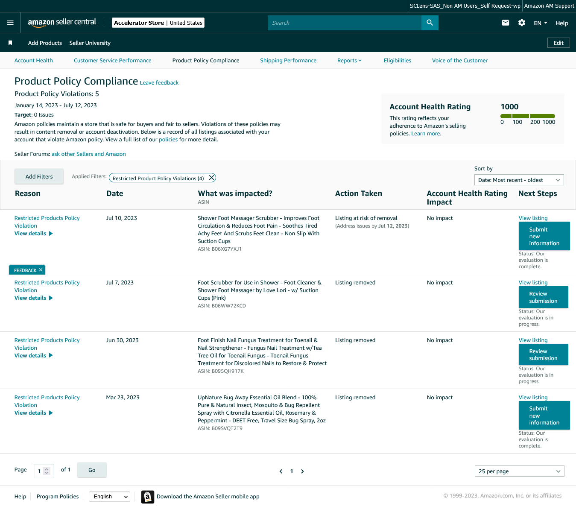
Task: Open the Shipping Performance tab
Action: [288, 61]
